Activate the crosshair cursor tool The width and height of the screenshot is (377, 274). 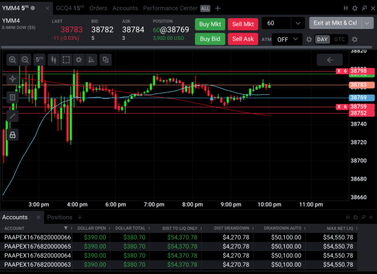pyautogui.click(x=13, y=78)
